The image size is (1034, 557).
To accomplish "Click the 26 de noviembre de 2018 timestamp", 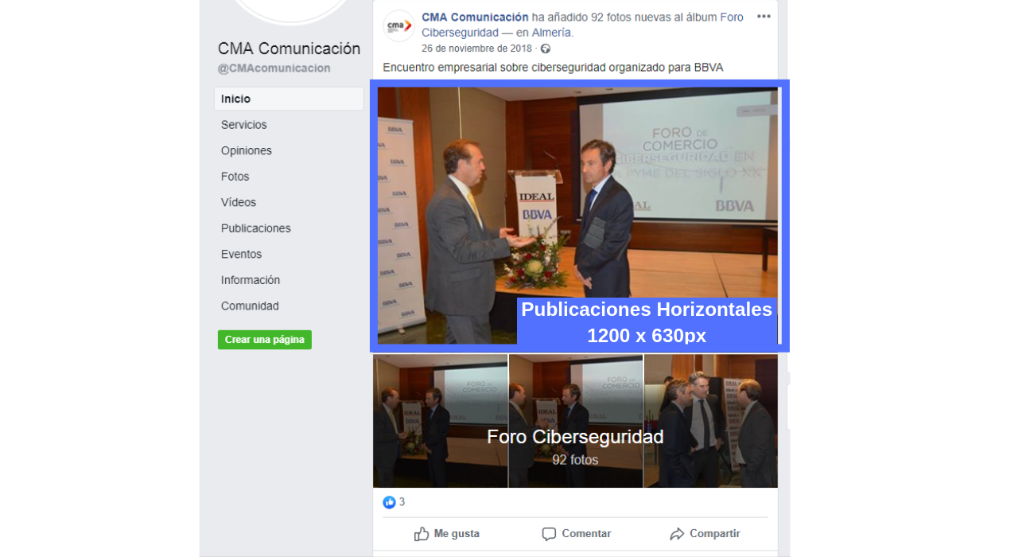I will (476, 49).
